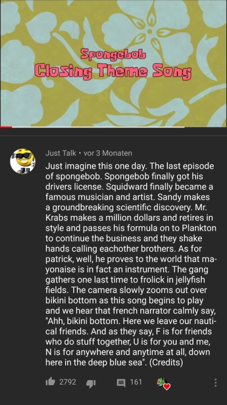Tap the video player to show controls
The width and height of the screenshot is (227, 405).
pyautogui.click(x=113, y=63)
